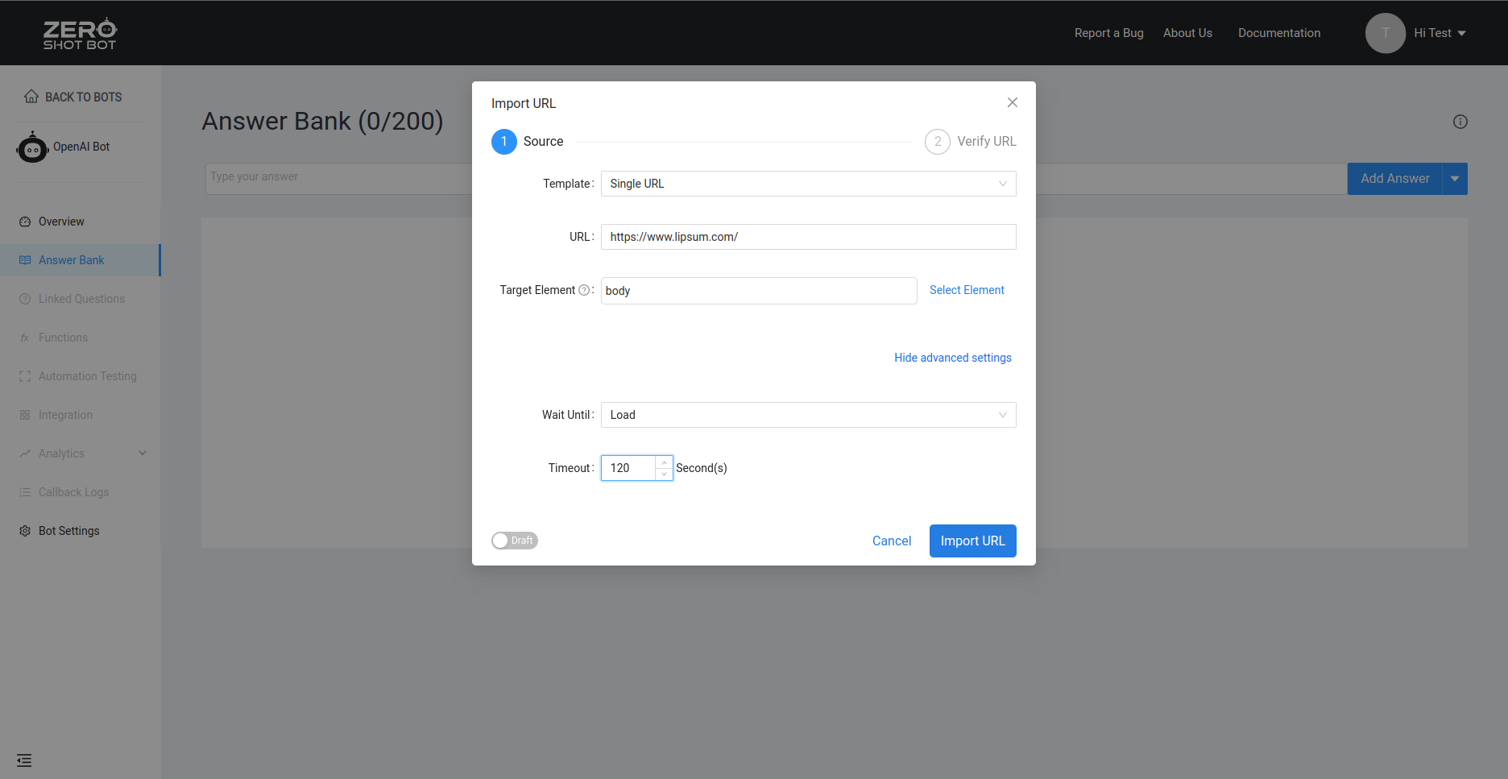View Callback Logs in the sidebar
Viewport: 1508px width, 779px height.
(73, 491)
